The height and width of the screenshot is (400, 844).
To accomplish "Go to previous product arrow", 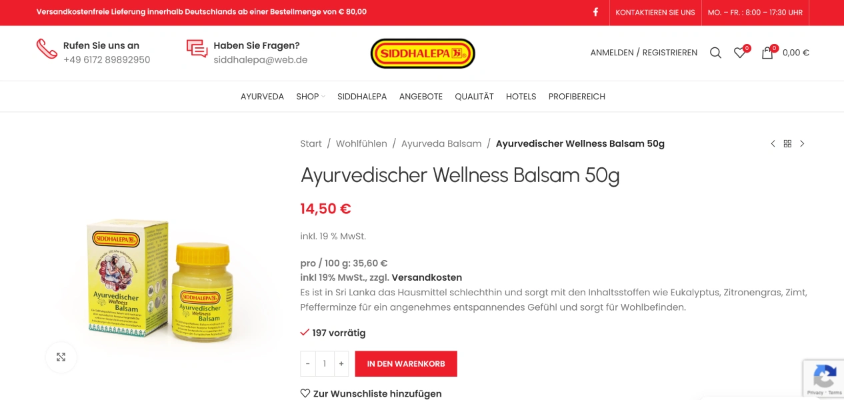I will click(773, 144).
